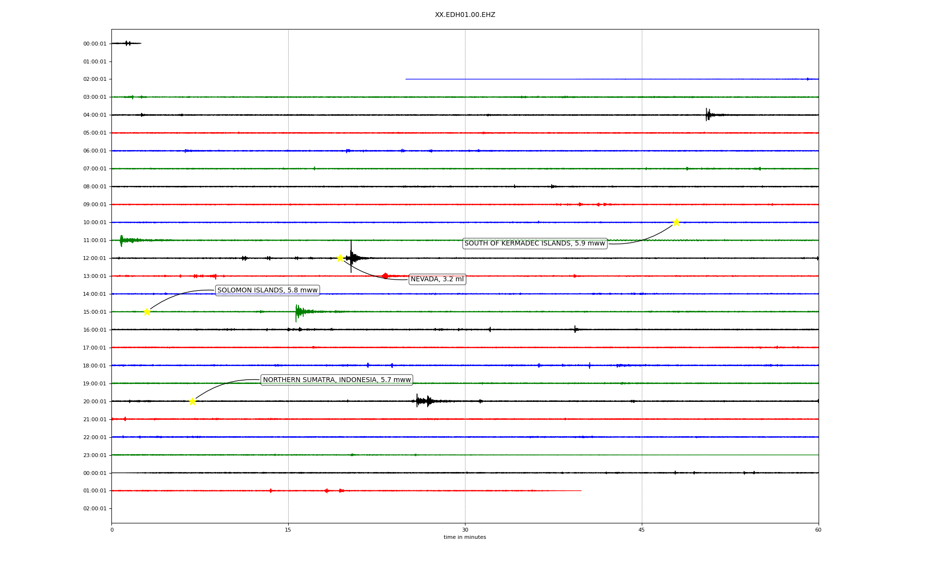Click the 12:00:01 row time label
Image resolution: width=930 pixels, height=581 pixels.
click(x=94, y=259)
